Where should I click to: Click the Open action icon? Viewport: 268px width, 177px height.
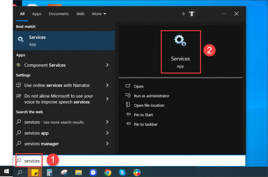[x=128, y=86]
